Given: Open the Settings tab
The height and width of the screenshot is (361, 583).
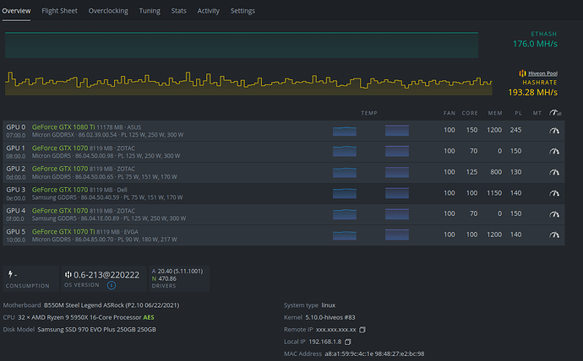Looking at the screenshot, I should (242, 11).
